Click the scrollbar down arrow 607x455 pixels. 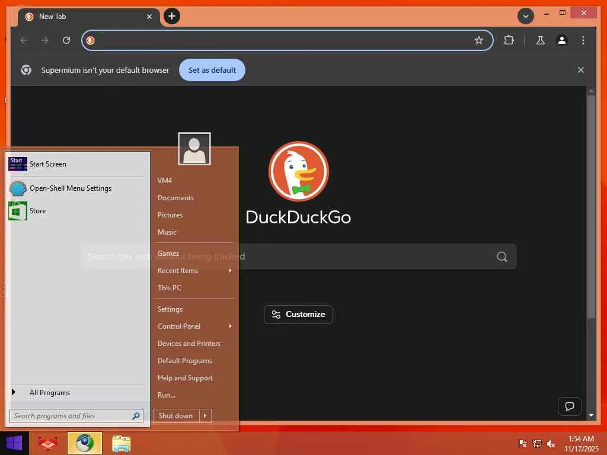(591, 415)
